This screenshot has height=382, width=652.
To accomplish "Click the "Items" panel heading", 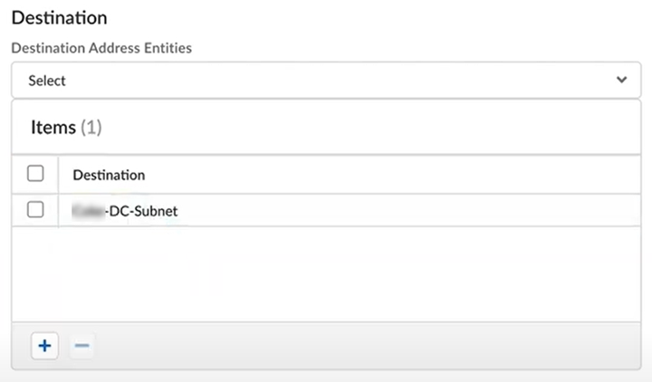I will pos(53,128).
